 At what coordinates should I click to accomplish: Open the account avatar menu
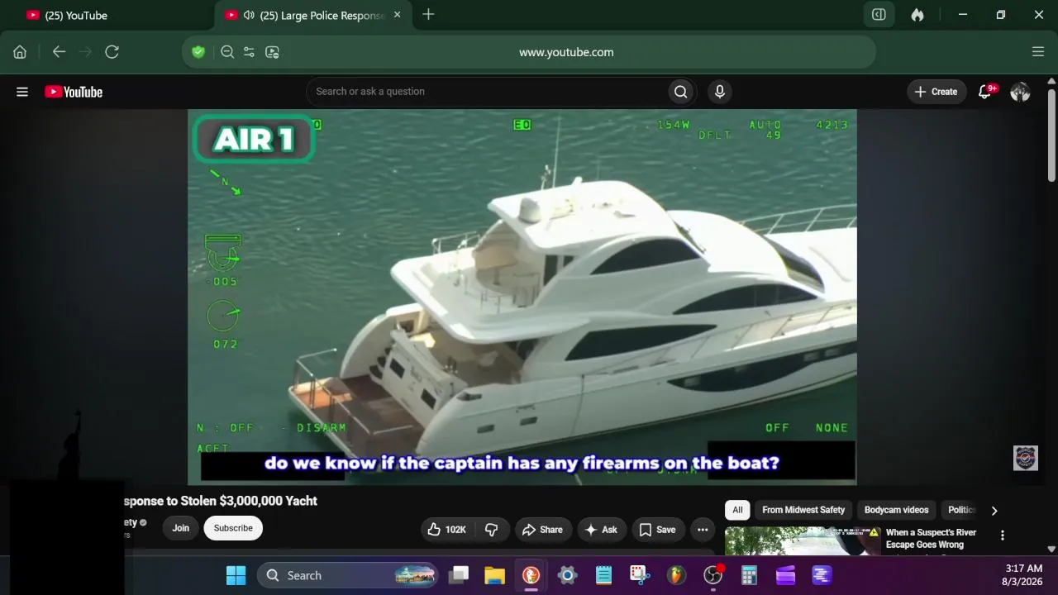click(1020, 92)
